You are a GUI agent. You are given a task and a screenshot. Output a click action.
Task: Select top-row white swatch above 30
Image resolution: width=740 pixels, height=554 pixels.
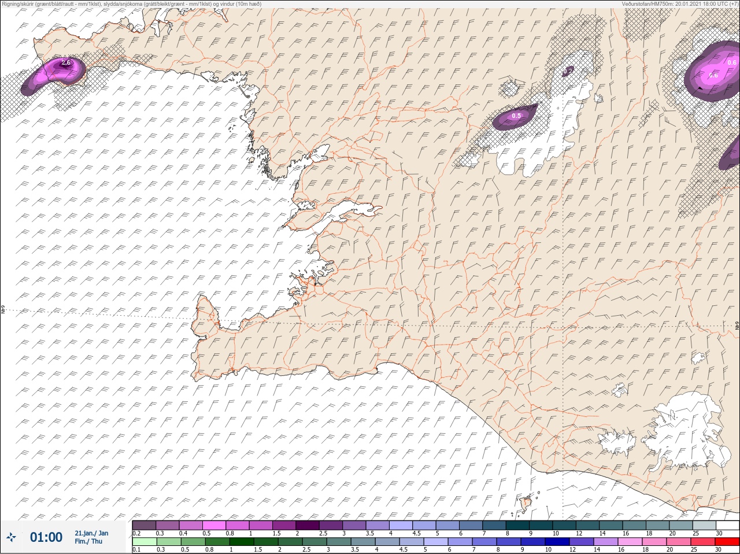click(727, 525)
